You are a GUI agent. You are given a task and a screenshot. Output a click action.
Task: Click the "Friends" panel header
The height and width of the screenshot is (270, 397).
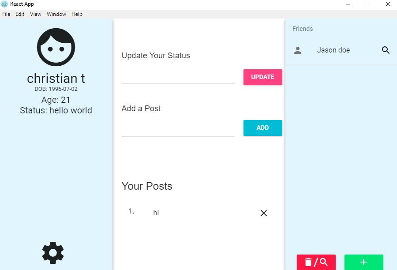click(x=303, y=29)
